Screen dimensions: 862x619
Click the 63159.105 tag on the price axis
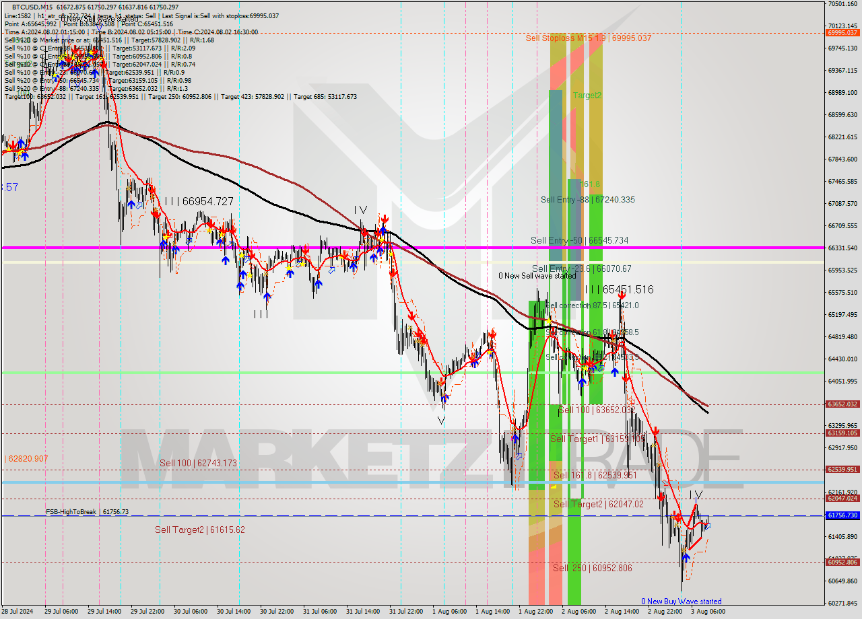842,433
